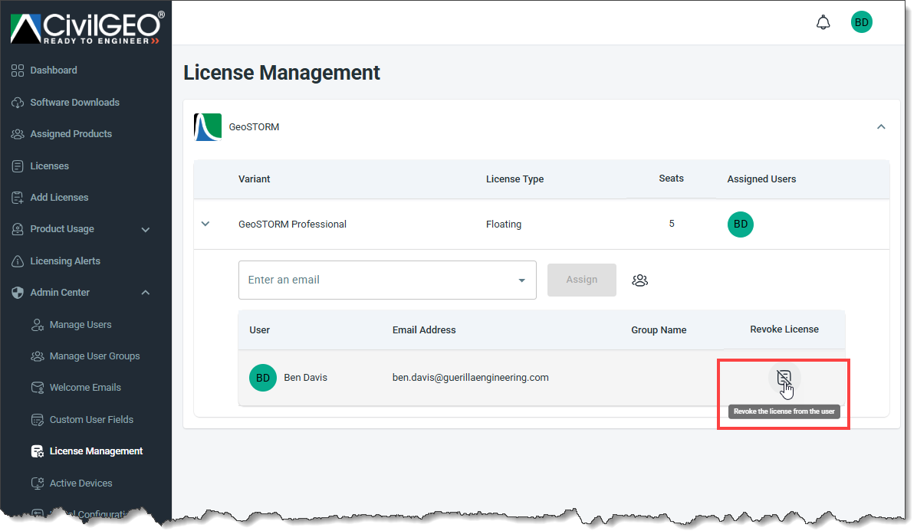Image resolution: width=917 pixels, height=531 pixels.
Task: Expand the Product Usage menu
Action: click(145, 228)
